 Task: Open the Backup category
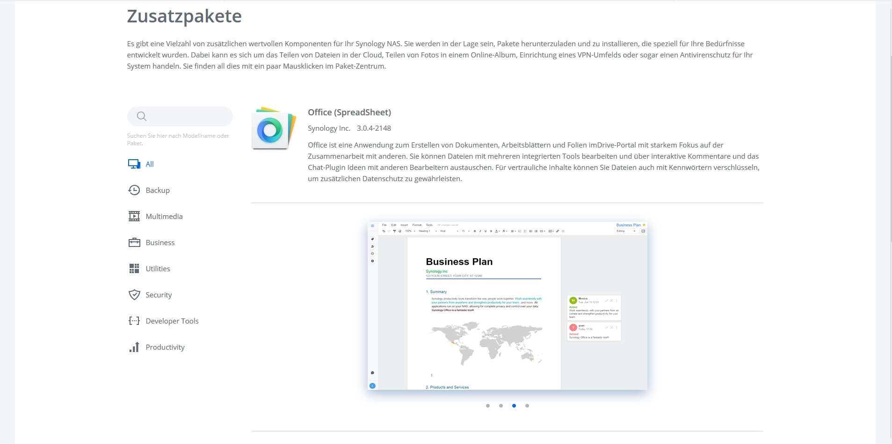point(158,190)
